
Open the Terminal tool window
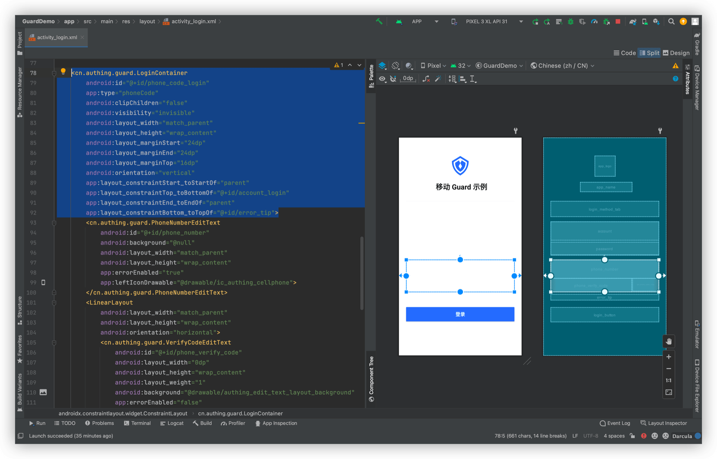(x=137, y=423)
